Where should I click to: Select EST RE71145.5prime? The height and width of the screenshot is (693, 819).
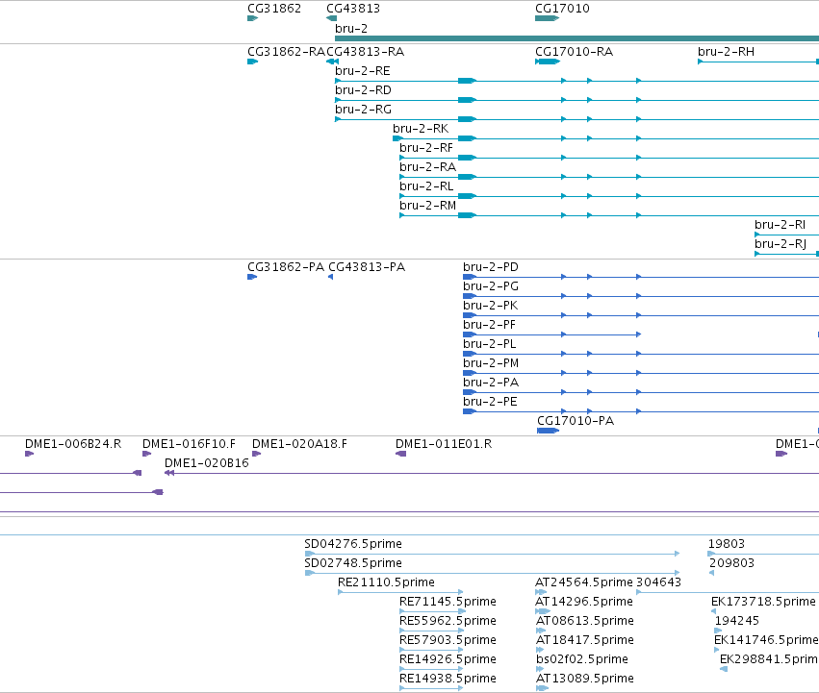point(431,611)
